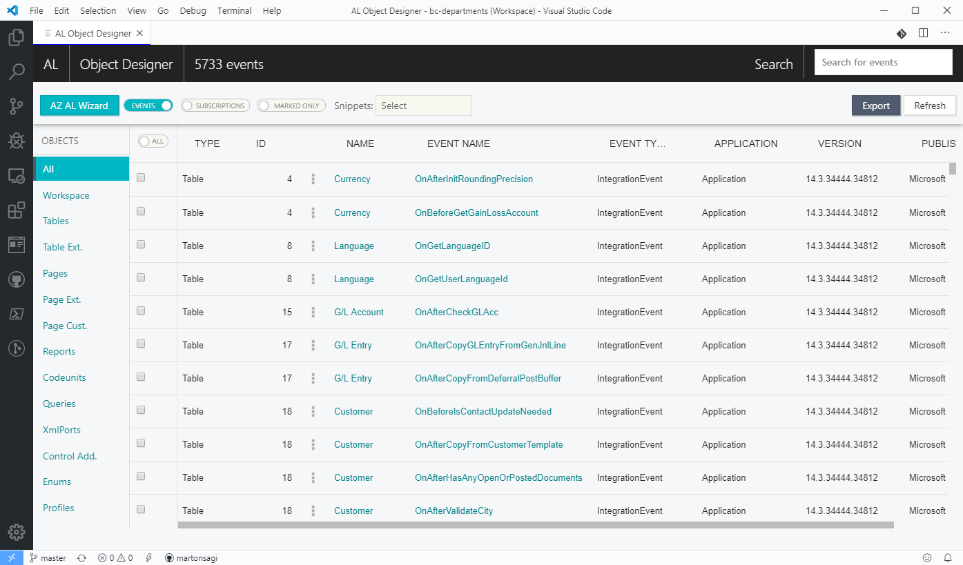Open the Explorer view in activity bar

click(x=17, y=37)
